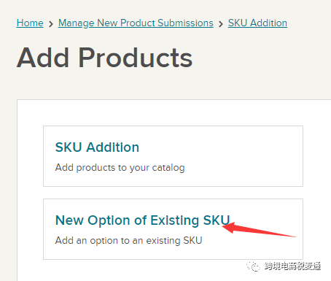This screenshot has width=331, height=281.
Task: Choose the New Option of Existing SKU title
Action: pyautogui.click(x=143, y=220)
